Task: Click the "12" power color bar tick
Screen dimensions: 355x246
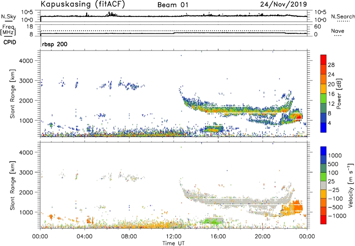Action: coord(331,104)
